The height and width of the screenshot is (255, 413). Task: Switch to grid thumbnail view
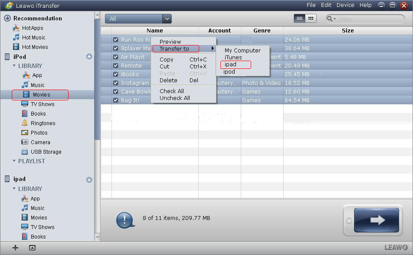pyautogui.click(x=311, y=19)
